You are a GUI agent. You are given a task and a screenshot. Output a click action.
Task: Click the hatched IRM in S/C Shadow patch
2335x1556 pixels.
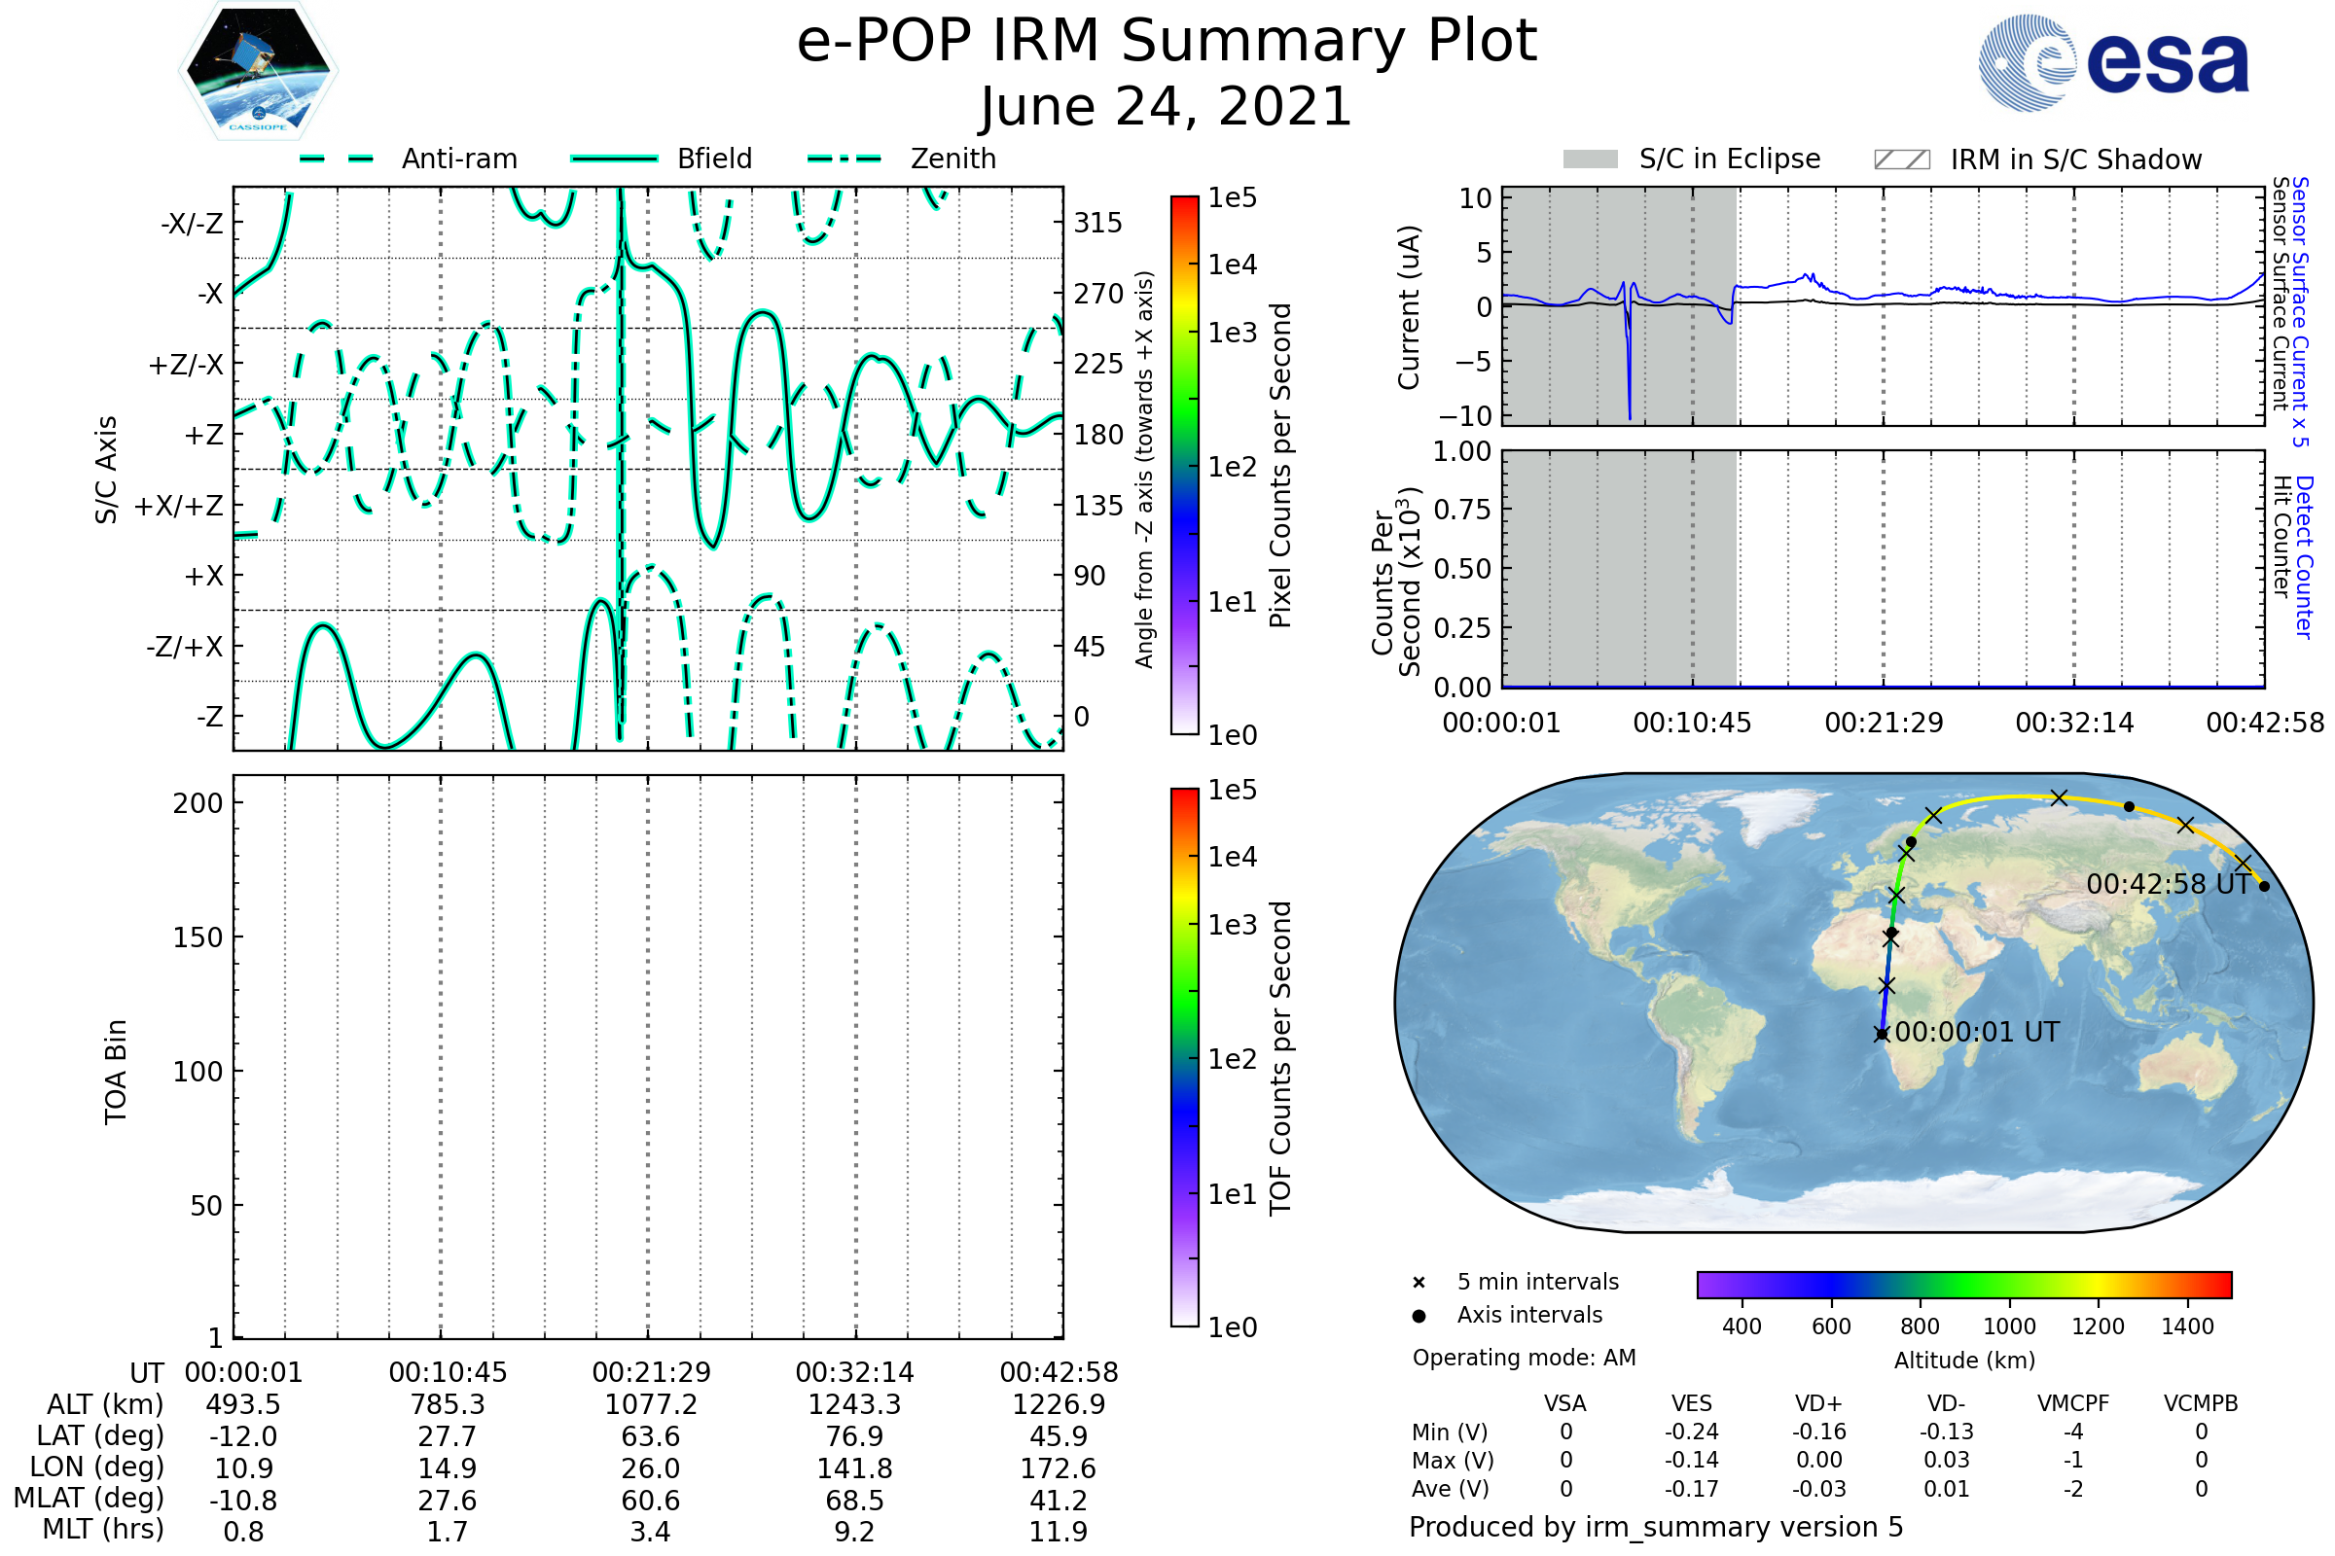click(1901, 159)
